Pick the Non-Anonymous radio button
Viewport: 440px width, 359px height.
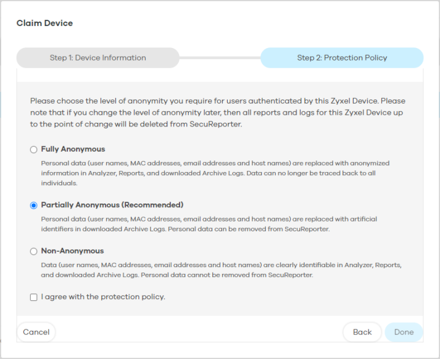[34, 251]
